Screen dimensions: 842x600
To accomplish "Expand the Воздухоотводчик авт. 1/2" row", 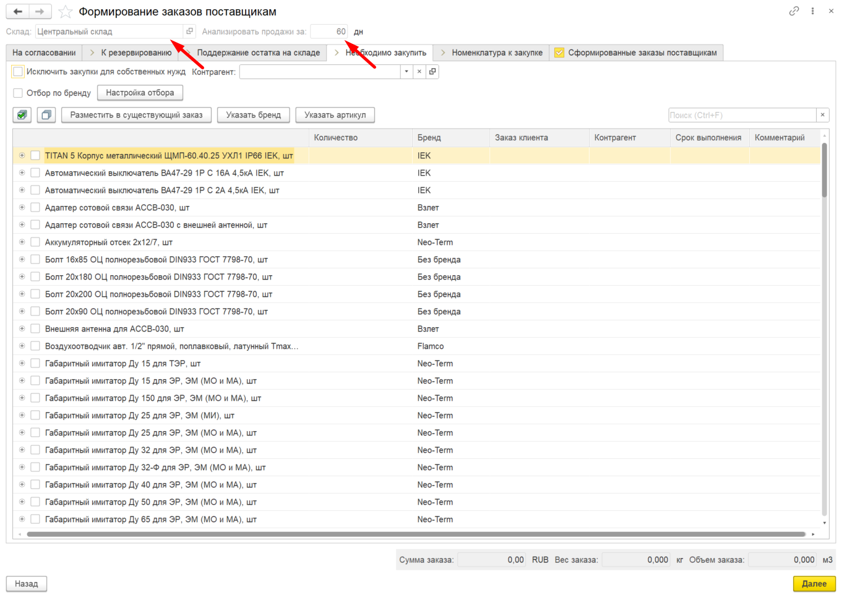I will tap(22, 346).
